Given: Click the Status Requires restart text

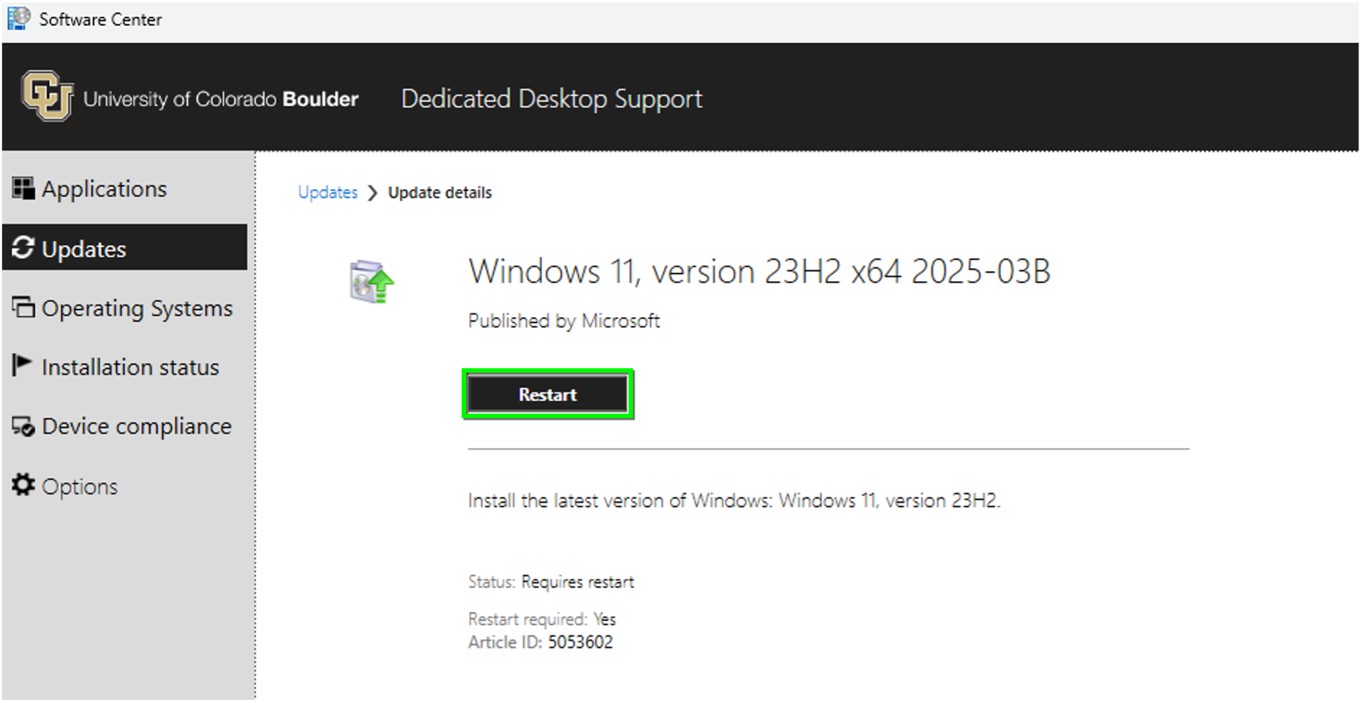Looking at the screenshot, I should pos(551,582).
